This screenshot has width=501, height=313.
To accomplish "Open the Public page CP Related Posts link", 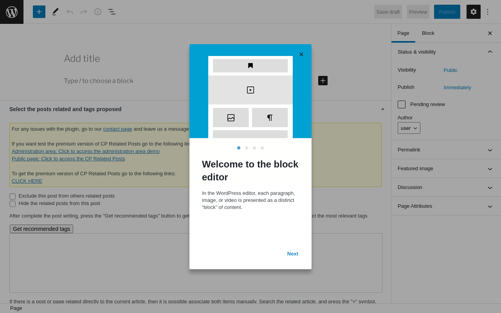I will (68, 158).
